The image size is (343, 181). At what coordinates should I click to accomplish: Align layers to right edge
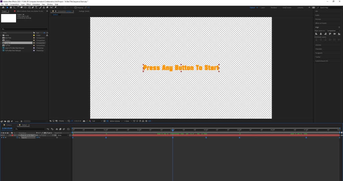pyautogui.click(x=325, y=34)
